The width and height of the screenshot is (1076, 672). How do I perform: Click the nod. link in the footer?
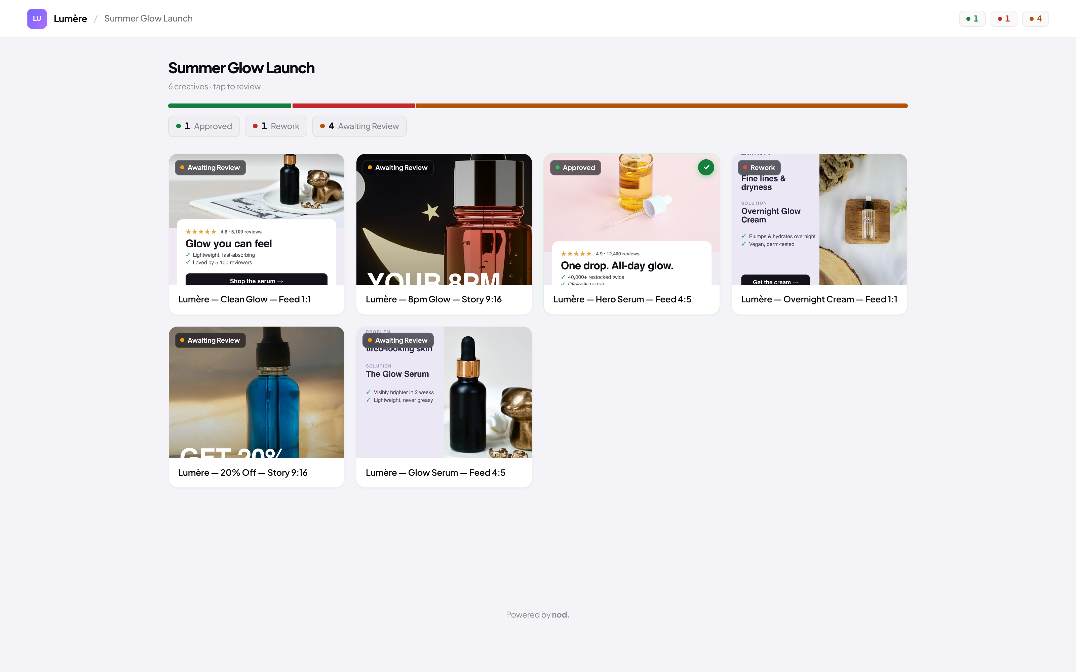click(560, 615)
